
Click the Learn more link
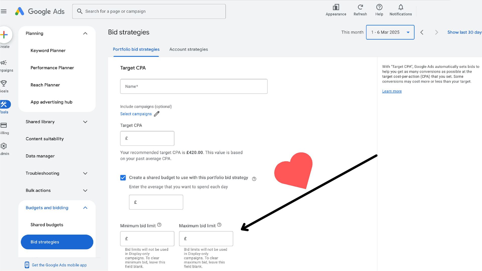click(x=392, y=91)
